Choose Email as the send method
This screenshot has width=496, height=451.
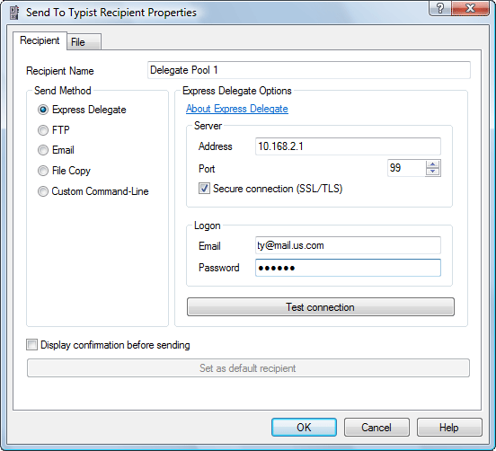tap(43, 150)
